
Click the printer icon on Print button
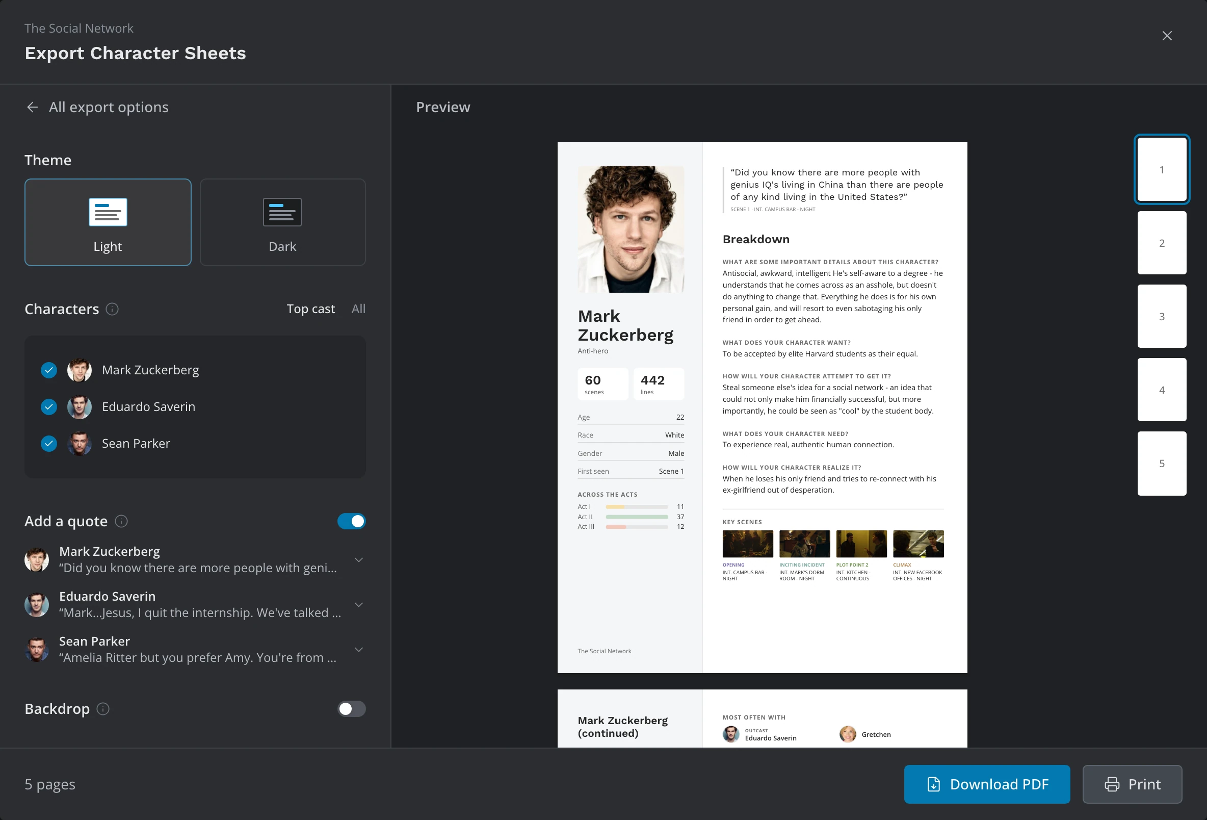1112,784
